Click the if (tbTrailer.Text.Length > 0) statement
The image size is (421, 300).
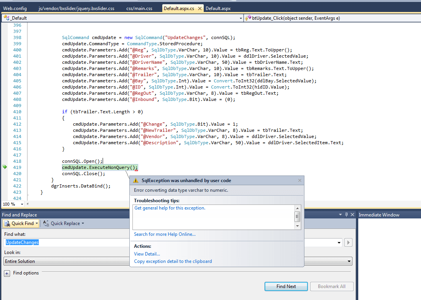103,111
